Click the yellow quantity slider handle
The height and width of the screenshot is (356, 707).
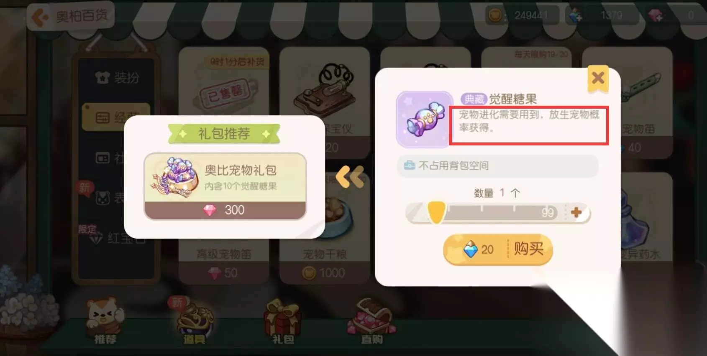[436, 212]
